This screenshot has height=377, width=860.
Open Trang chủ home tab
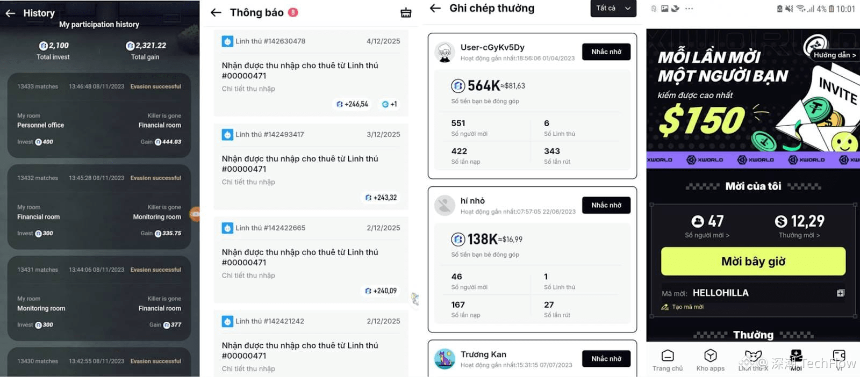[x=667, y=360]
